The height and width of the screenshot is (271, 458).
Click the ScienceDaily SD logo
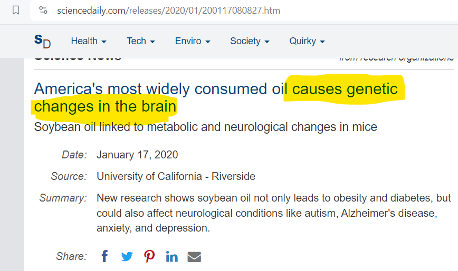tap(42, 41)
